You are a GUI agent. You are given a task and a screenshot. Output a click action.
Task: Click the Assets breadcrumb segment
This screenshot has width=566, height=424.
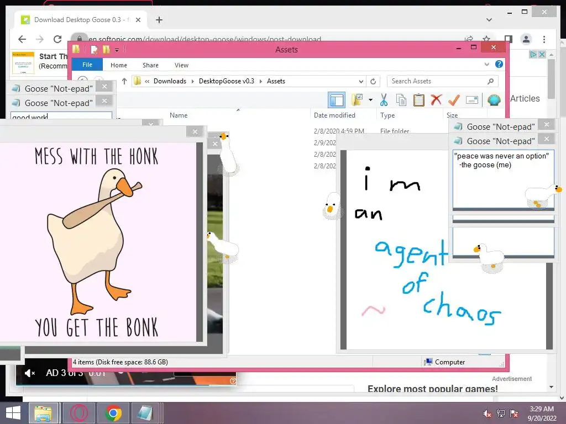pos(276,81)
